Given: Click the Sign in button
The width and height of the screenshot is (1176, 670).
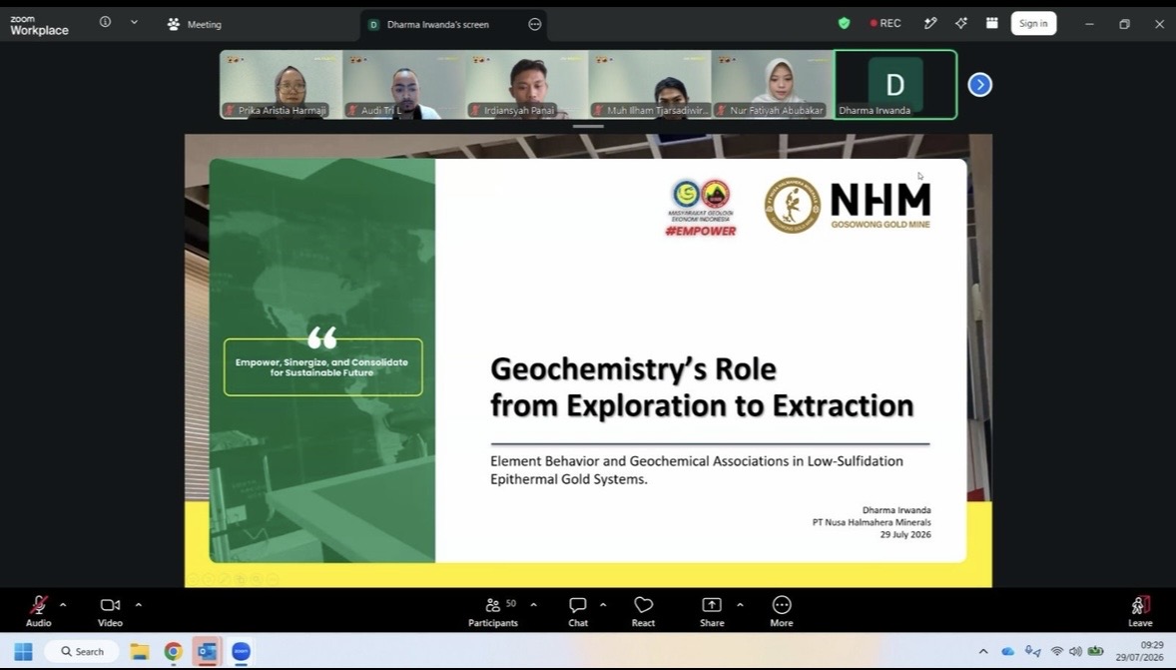Looking at the screenshot, I should [1033, 23].
